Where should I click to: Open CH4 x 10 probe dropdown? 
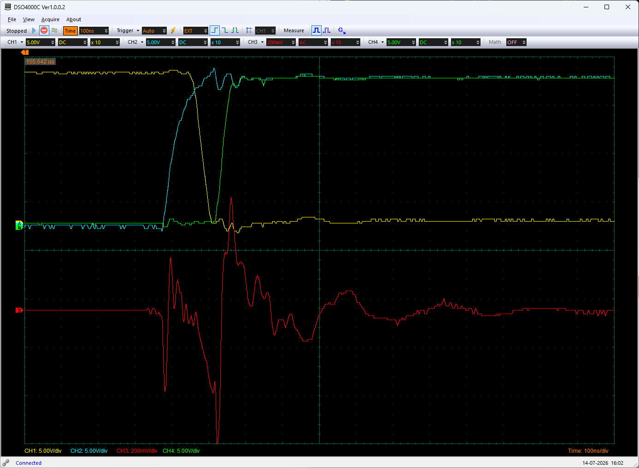pyautogui.click(x=466, y=42)
